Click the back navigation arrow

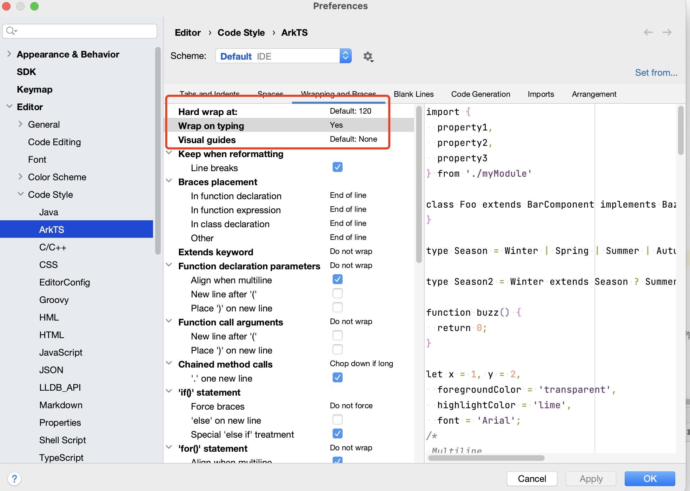648,32
